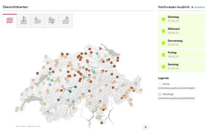The image size is (207, 130).
Task: Click the Source BAFU timestamp text
Action: [28, 126]
